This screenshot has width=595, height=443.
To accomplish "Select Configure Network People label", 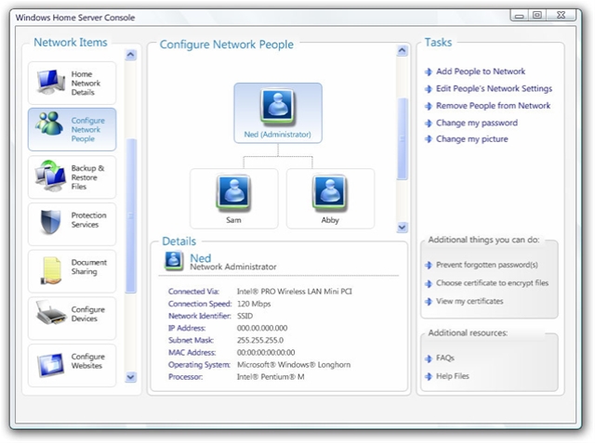I will [x=88, y=130].
